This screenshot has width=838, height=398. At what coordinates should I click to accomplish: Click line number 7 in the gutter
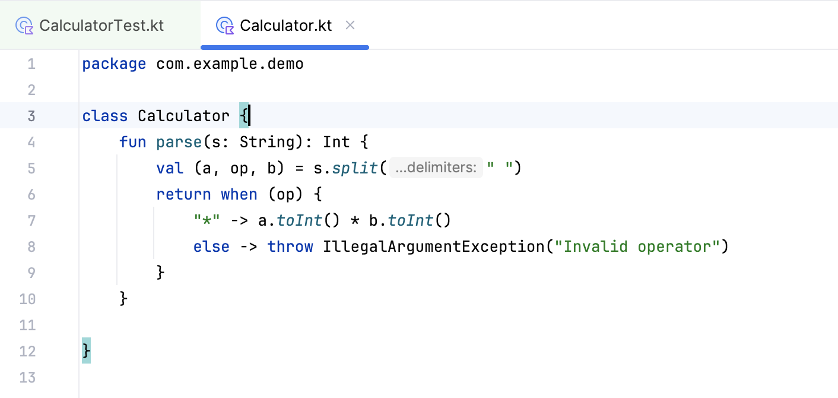(31, 220)
